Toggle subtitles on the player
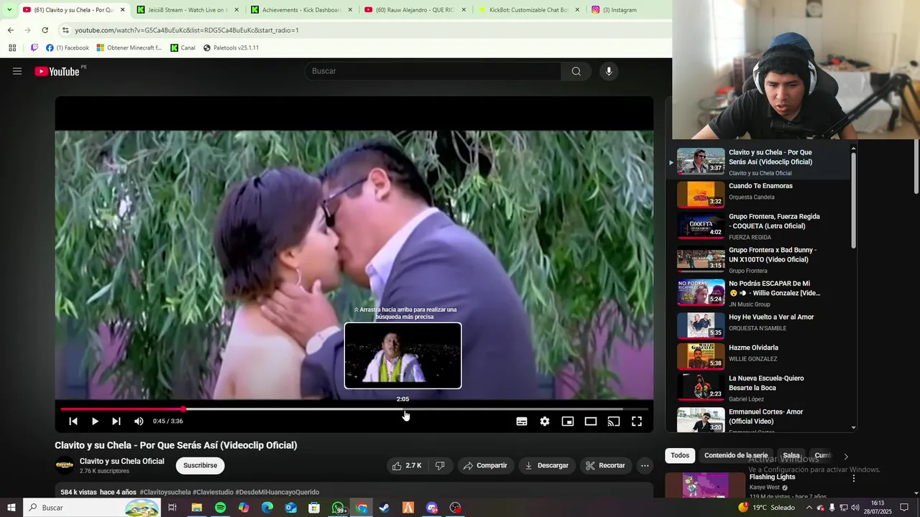920x517 pixels. tap(522, 421)
